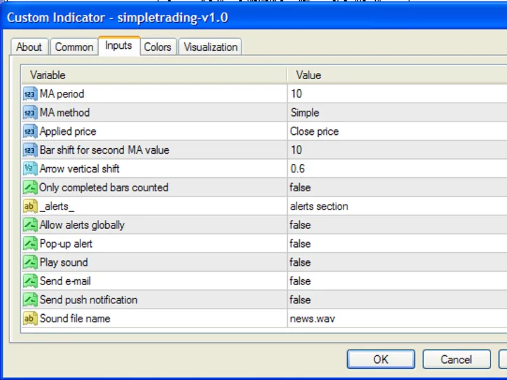This screenshot has height=380, width=507.
Task: Select the Arrow vertical shift value 0.6
Action: 397,168
